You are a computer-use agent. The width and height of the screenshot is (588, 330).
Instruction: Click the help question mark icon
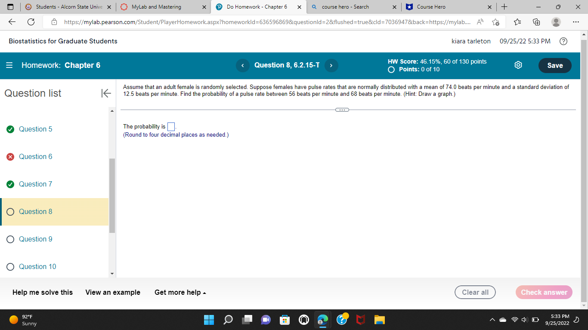click(563, 41)
